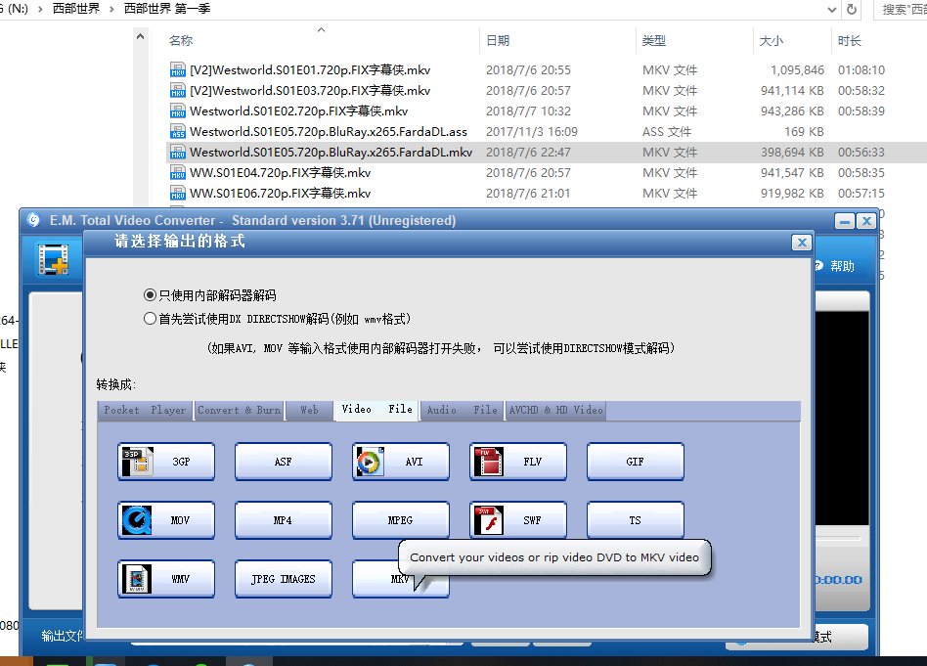This screenshot has width=927, height=666.
Task: Choose AVI output format button
Action: pyautogui.click(x=401, y=462)
